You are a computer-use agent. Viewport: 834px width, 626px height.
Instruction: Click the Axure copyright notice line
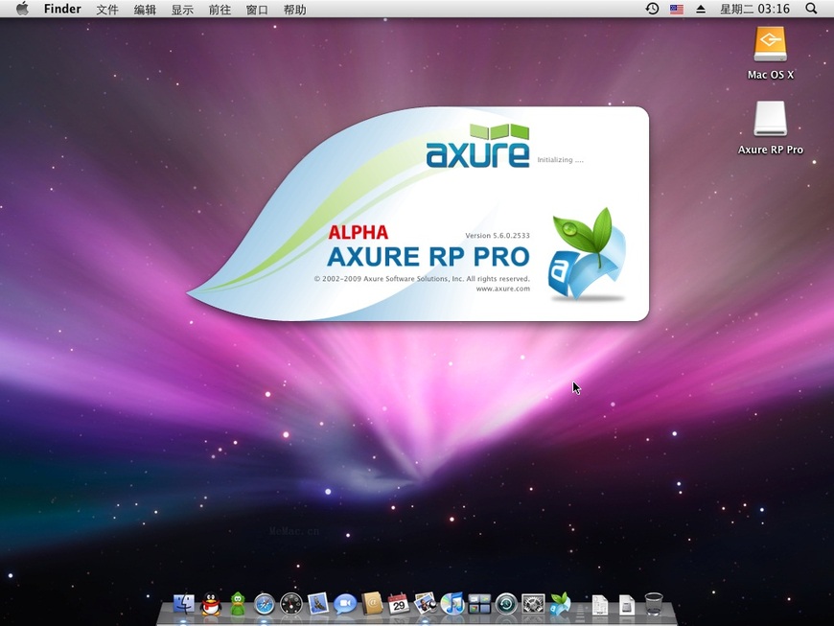click(422, 279)
